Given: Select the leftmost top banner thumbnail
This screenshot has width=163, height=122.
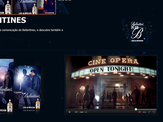Looking at the screenshot, I should tap(6, 7).
